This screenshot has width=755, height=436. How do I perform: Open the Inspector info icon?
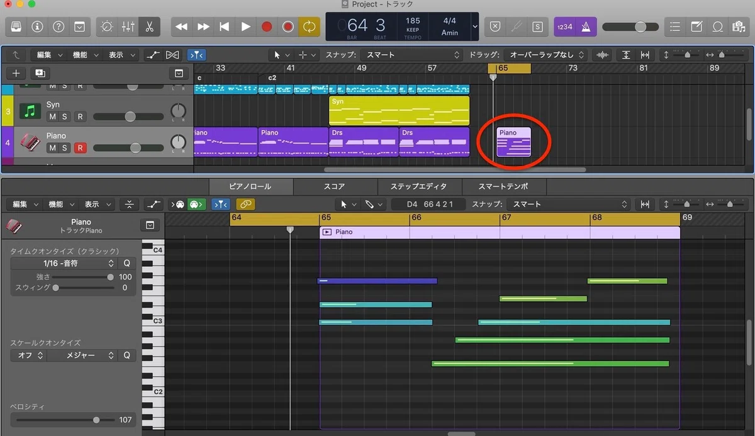(37, 26)
